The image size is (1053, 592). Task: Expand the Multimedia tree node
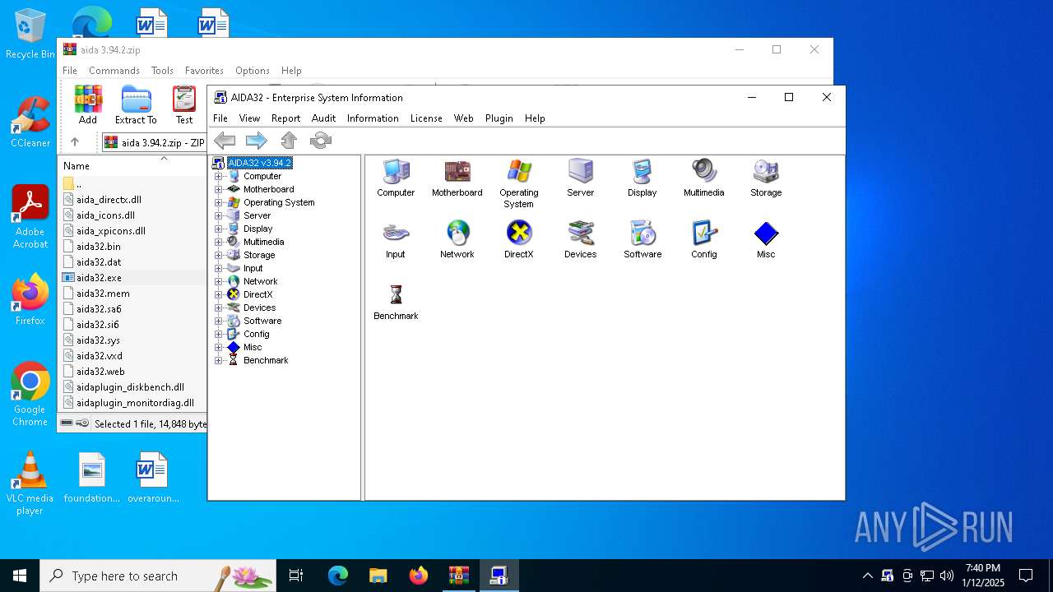tap(219, 242)
